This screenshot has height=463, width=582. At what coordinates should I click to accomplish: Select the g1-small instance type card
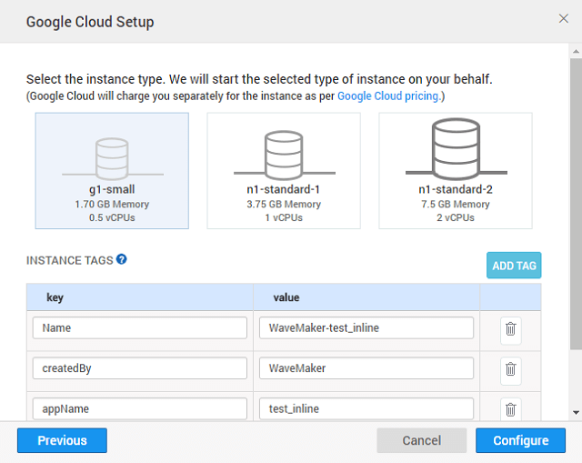(x=112, y=170)
